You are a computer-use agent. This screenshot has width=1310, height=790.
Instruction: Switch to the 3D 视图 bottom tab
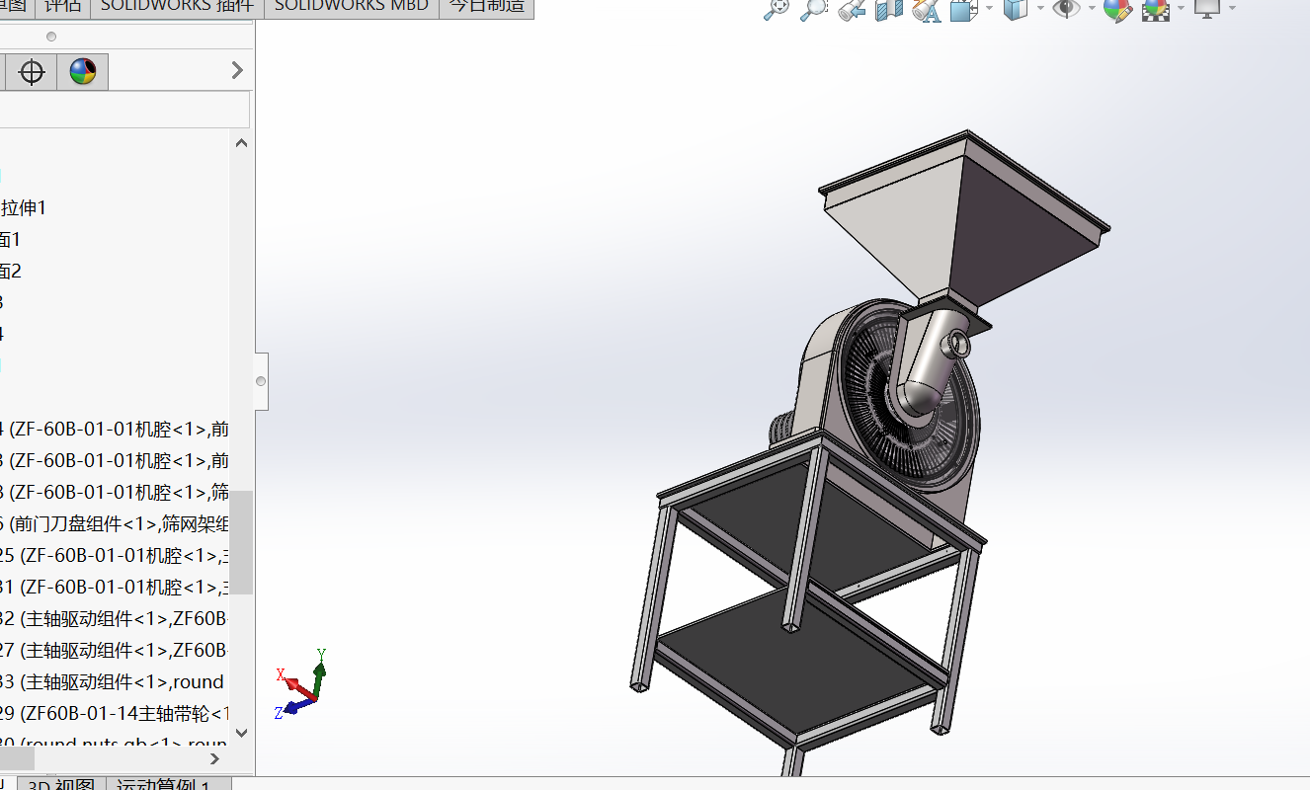61,784
